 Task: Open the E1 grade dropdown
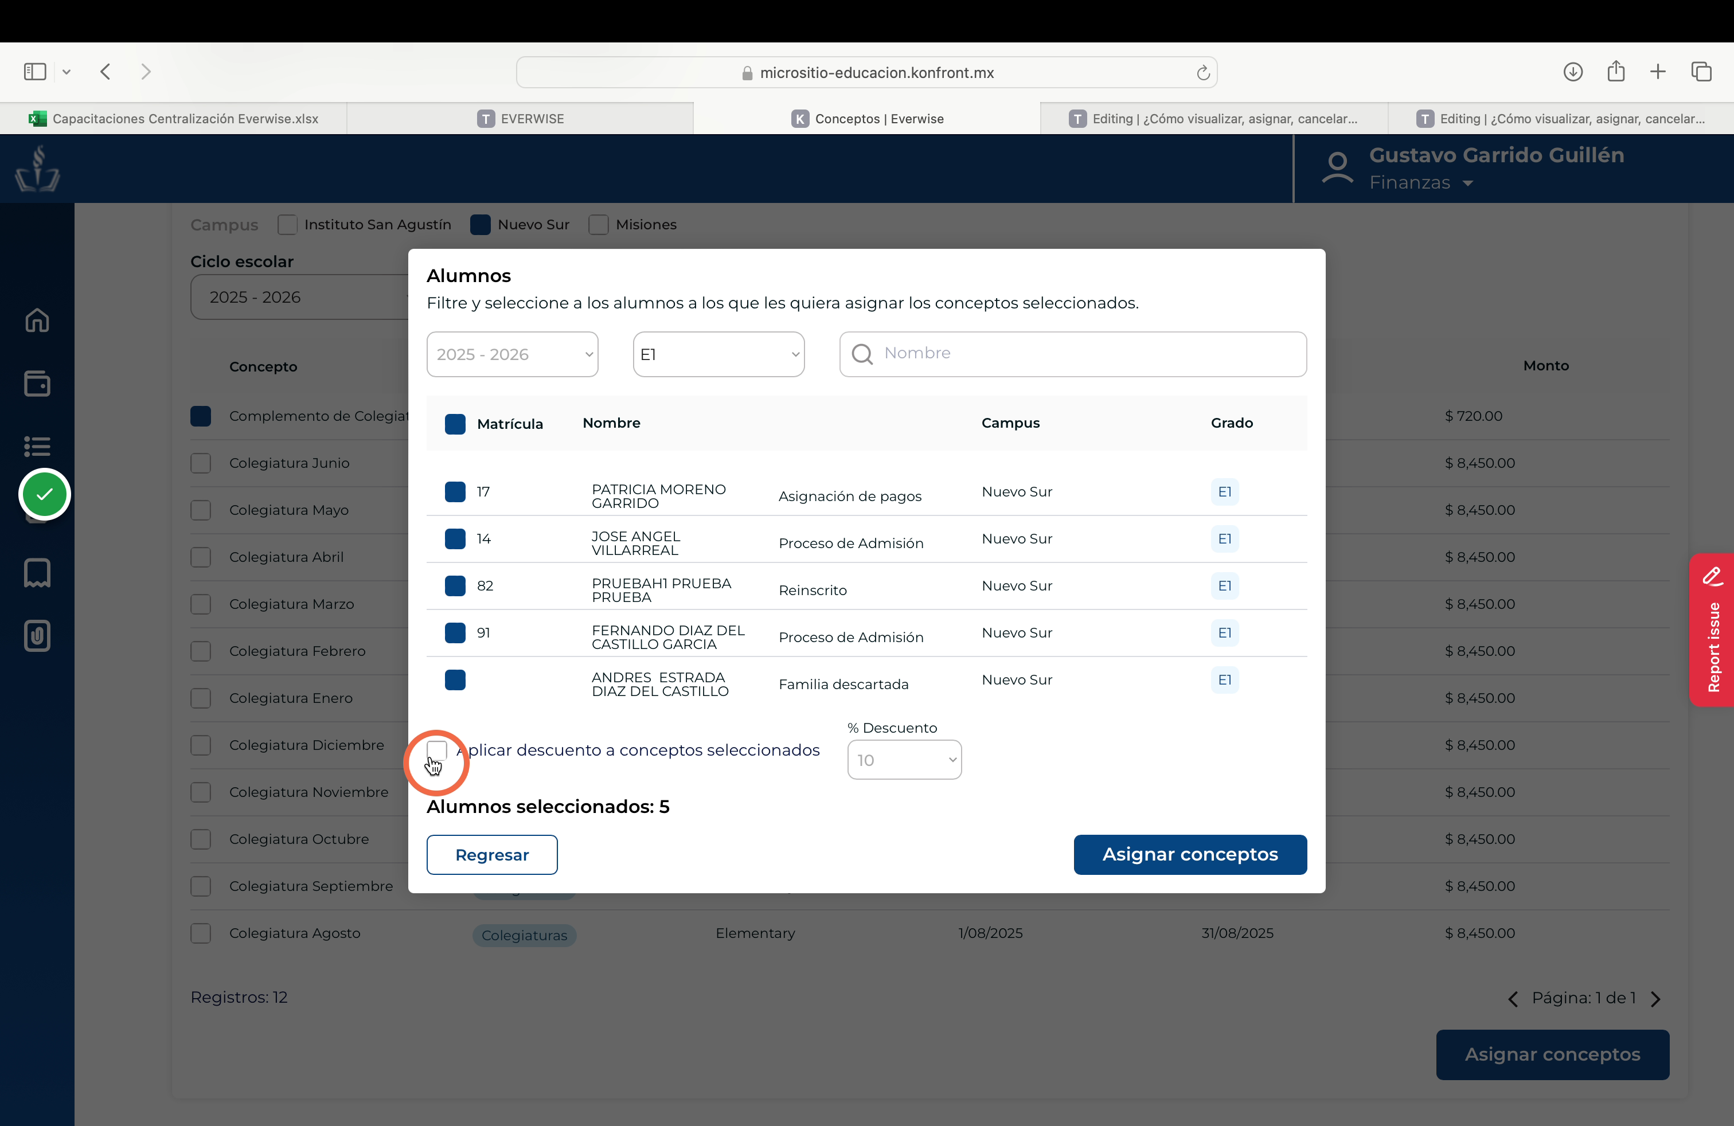[718, 355]
